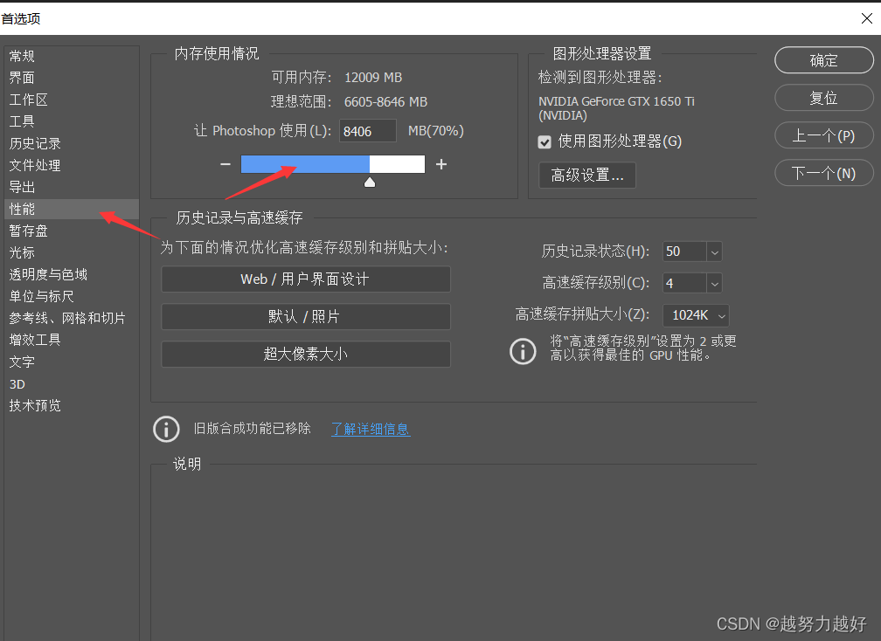
Task: Select 光标 preferences category
Action: tap(72, 253)
